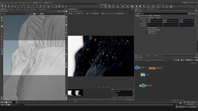198x111 pixels.
Task: Add an Environment Light from shelf
Action: (x=132, y=7)
